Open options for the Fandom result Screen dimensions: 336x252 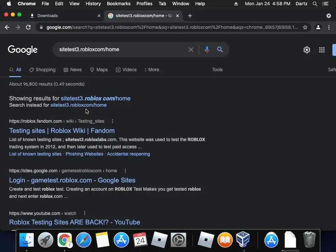(x=112, y=121)
